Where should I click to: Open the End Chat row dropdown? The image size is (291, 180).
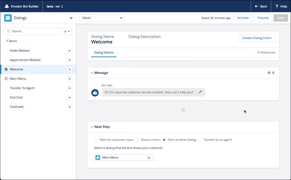click(x=69, y=98)
